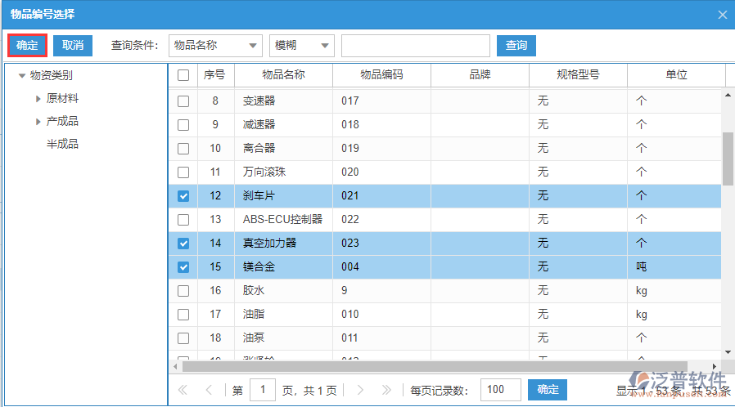Check the 万向滚珠 row checkbox
This screenshot has height=407, width=735.
point(183,172)
